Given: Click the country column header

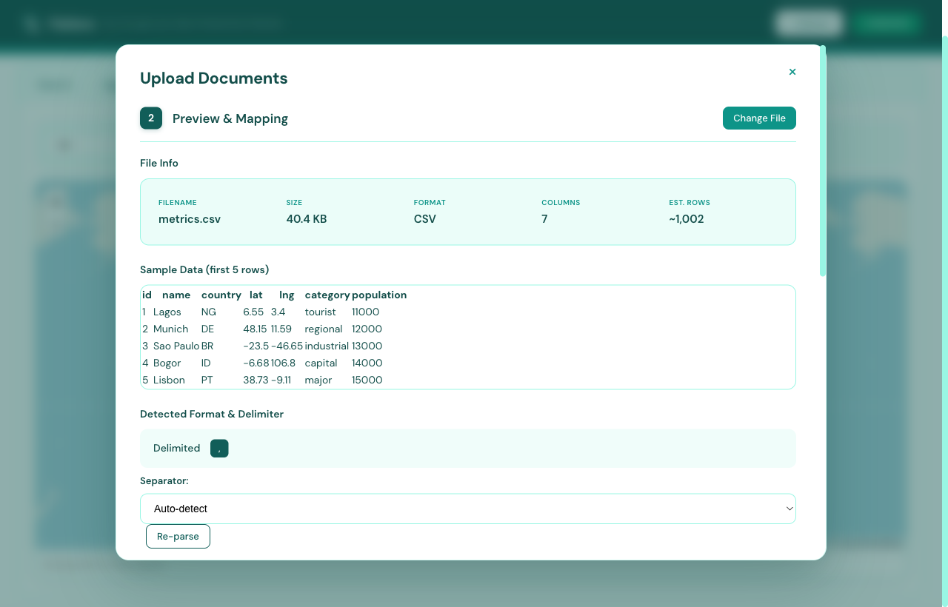Looking at the screenshot, I should (x=221, y=295).
